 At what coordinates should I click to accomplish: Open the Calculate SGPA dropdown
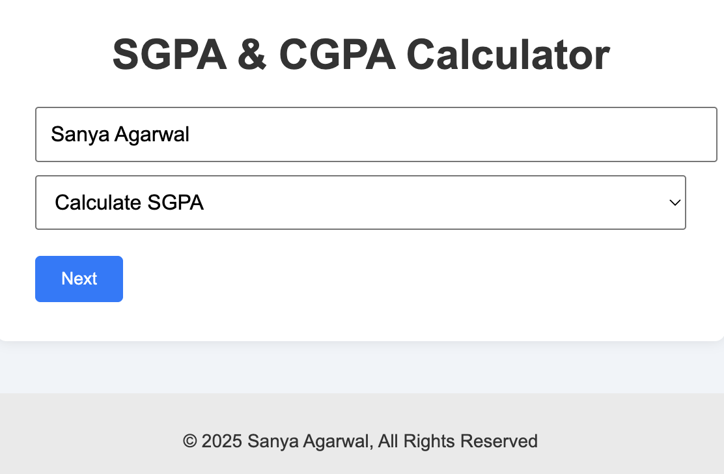pos(360,202)
